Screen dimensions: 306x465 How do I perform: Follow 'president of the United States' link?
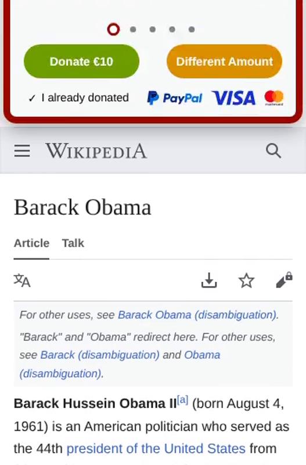(156, 448)
